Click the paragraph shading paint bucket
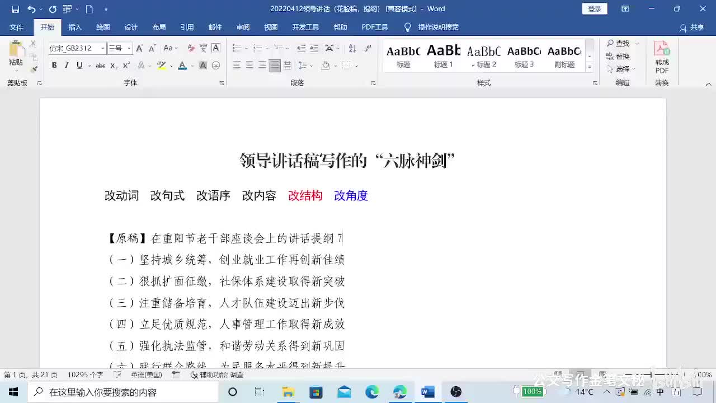 (x=326, y=65)
